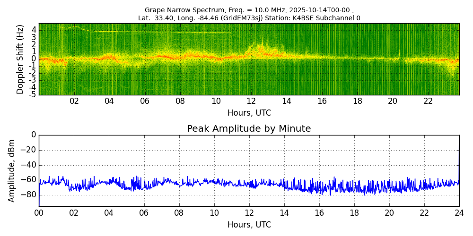
Task: Select the 00 hour tick on the amplitude axis
Action: (x=39, y=213)
